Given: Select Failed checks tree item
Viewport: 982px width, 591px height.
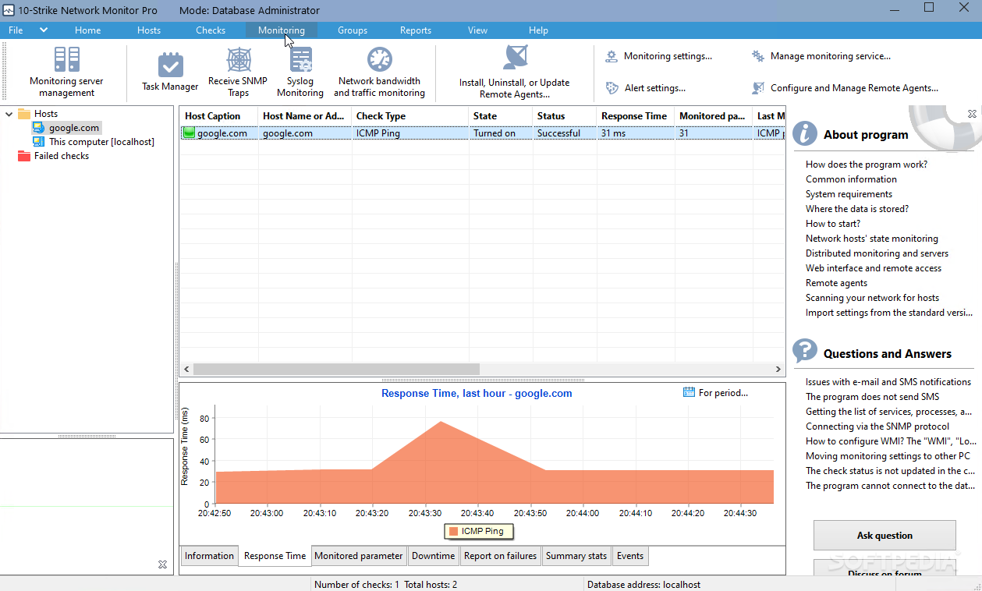Looking at the screenshot, I should pyautogui.click(x=62, y=156).
